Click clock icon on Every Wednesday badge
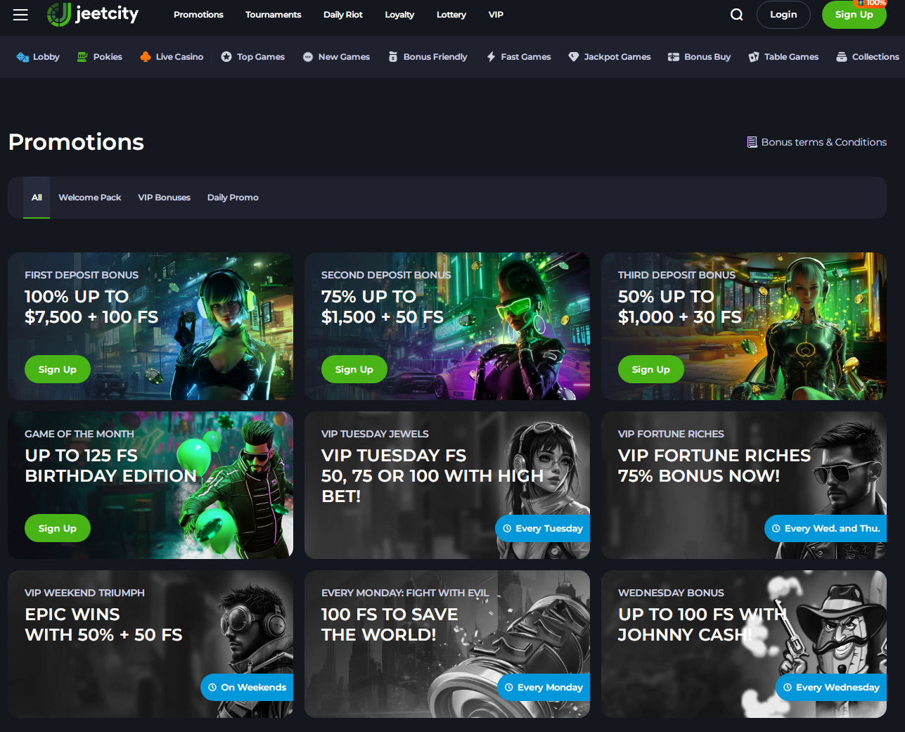 click(788, 687)
